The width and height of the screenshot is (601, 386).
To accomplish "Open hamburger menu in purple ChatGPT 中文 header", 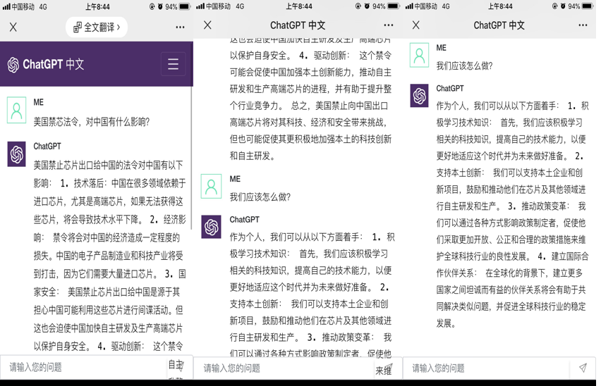I will 174,64.
